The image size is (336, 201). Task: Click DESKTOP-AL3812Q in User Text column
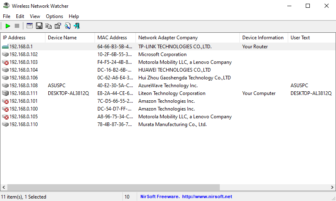311,93
